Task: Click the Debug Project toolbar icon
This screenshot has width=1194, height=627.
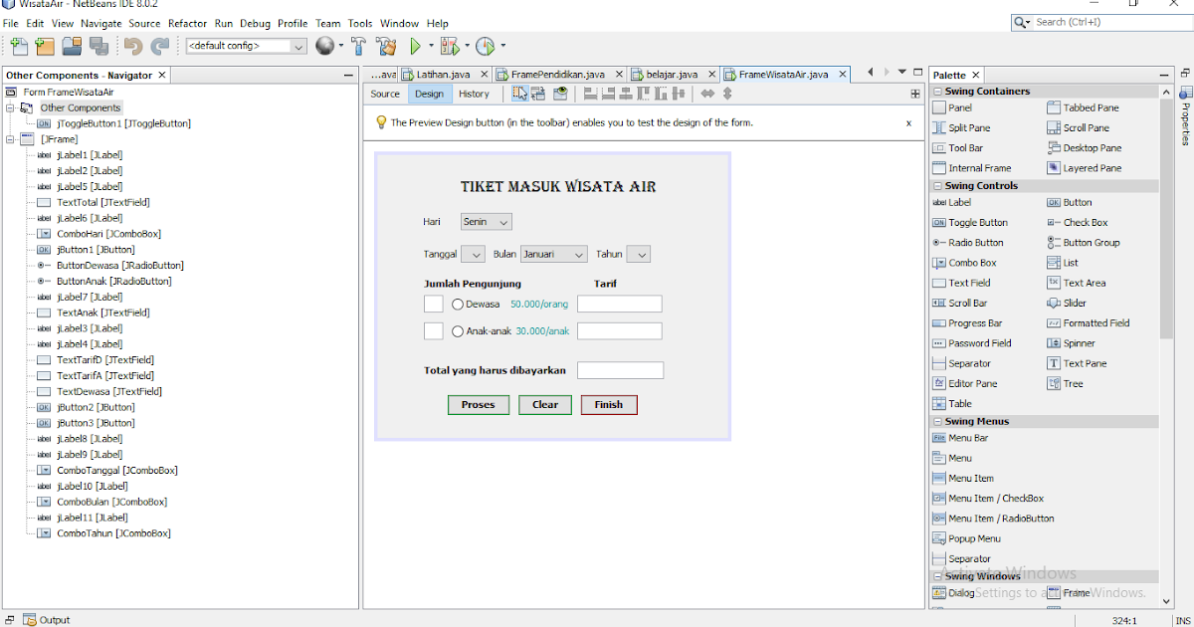Action: click(x=450, y=46)
